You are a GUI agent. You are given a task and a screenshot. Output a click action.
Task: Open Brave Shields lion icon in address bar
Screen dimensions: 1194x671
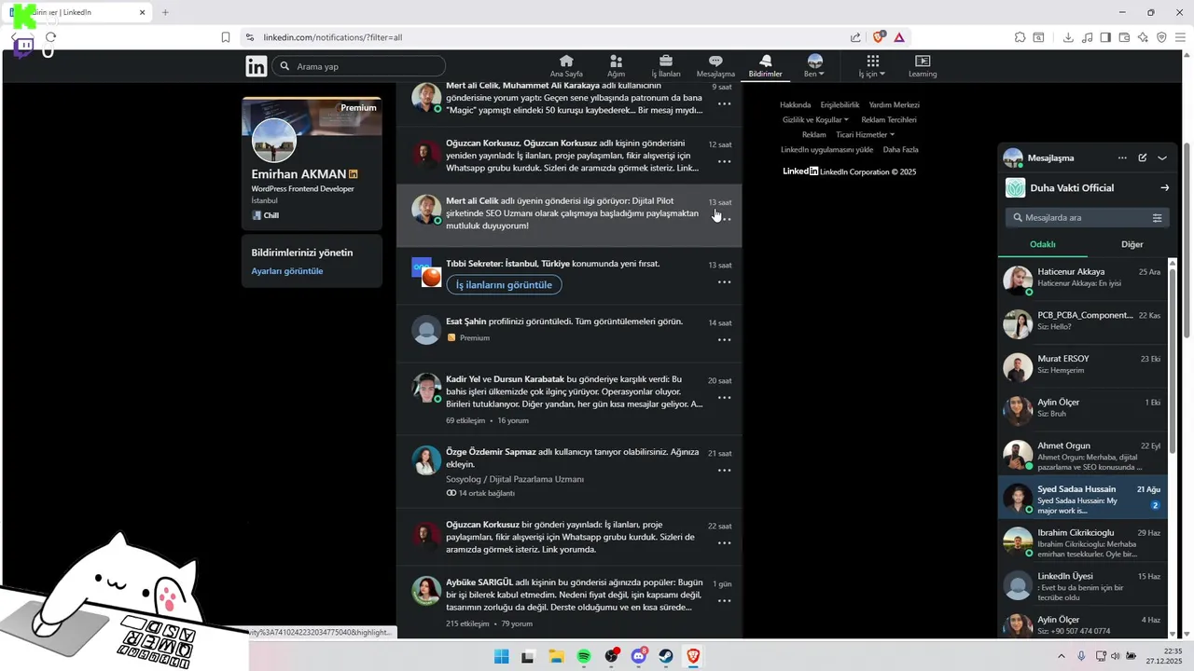(878, 37)
